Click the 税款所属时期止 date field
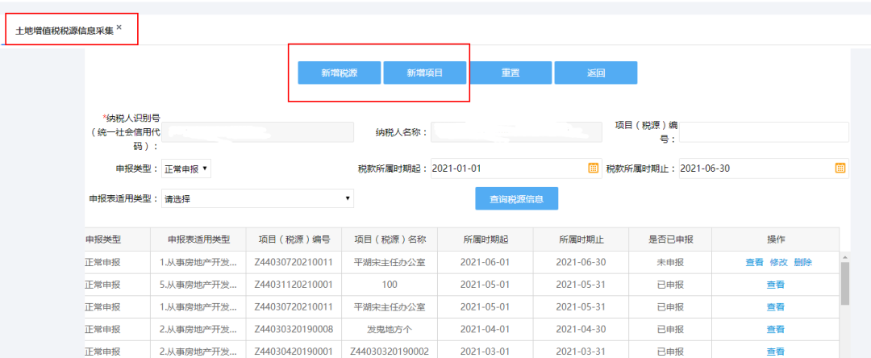The height and width of the screenshot is (358, 871). pos(764,169)
